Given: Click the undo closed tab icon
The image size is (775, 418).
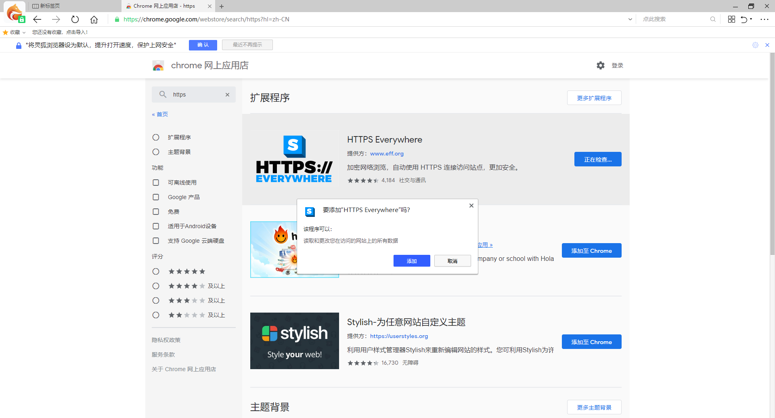Looking at the screenshot, I should [744, 19].
